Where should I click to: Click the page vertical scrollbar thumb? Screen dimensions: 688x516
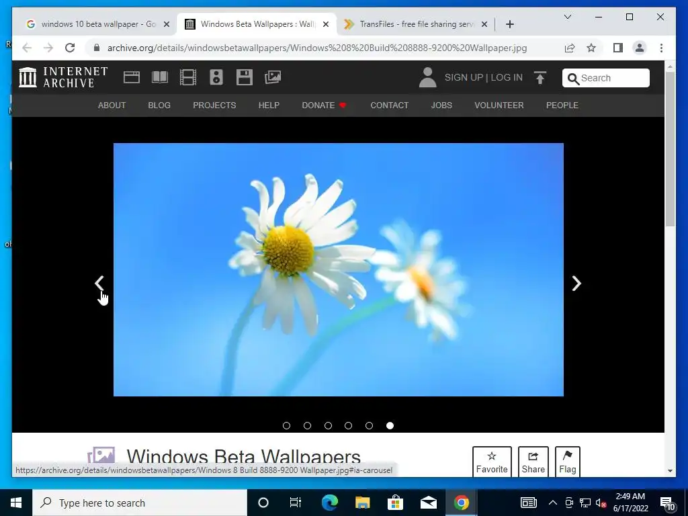pyautogui.click(x=670, y=149)
